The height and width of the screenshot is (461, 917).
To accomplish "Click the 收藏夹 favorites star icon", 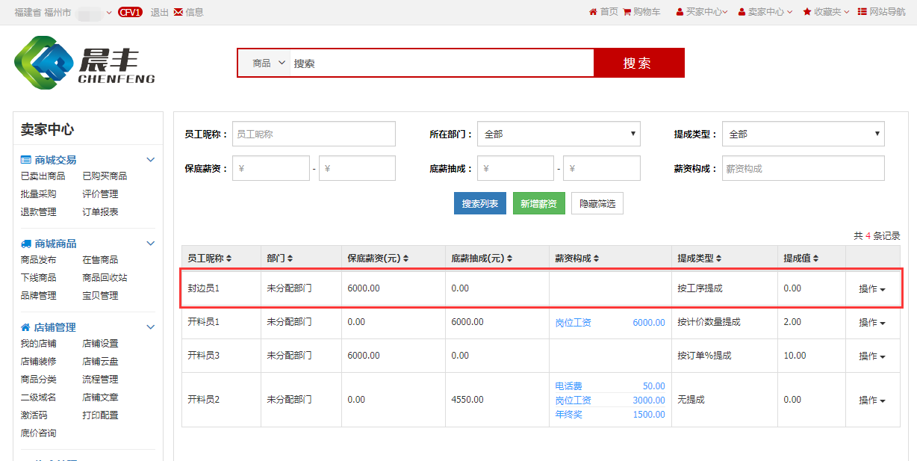I will [x=807, y=12].
